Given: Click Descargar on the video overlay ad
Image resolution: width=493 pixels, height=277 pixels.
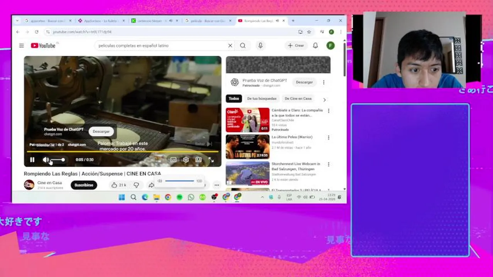Looking at the screenshot, I should tap(101, 132).
